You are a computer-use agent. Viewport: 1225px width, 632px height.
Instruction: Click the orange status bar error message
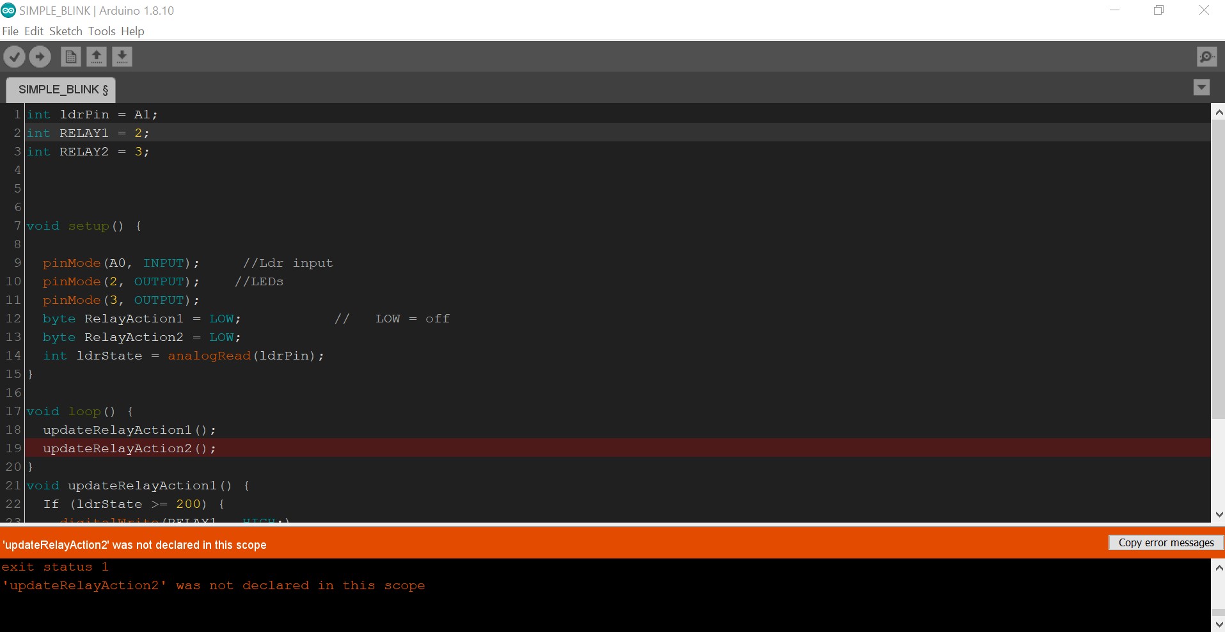[x=134, y=545]
